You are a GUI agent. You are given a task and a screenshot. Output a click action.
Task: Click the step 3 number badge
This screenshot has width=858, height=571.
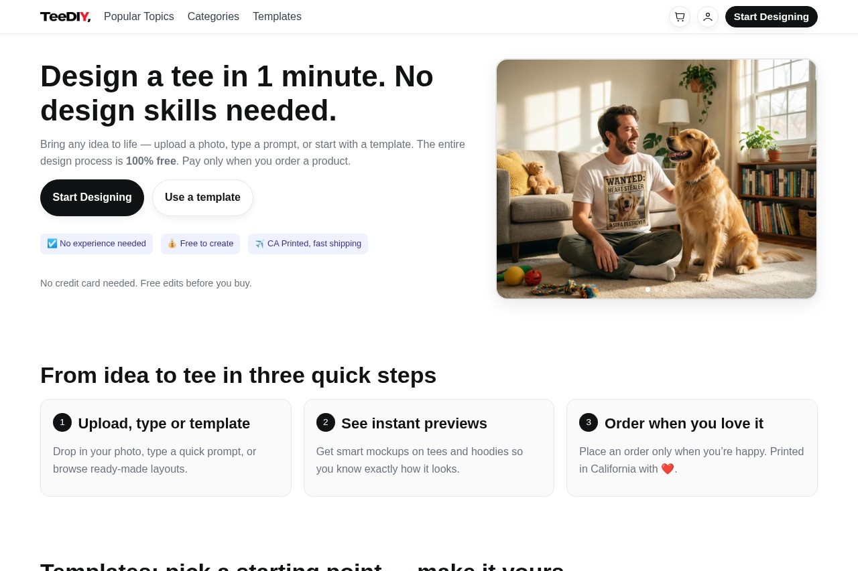click(x=589, y=422)
